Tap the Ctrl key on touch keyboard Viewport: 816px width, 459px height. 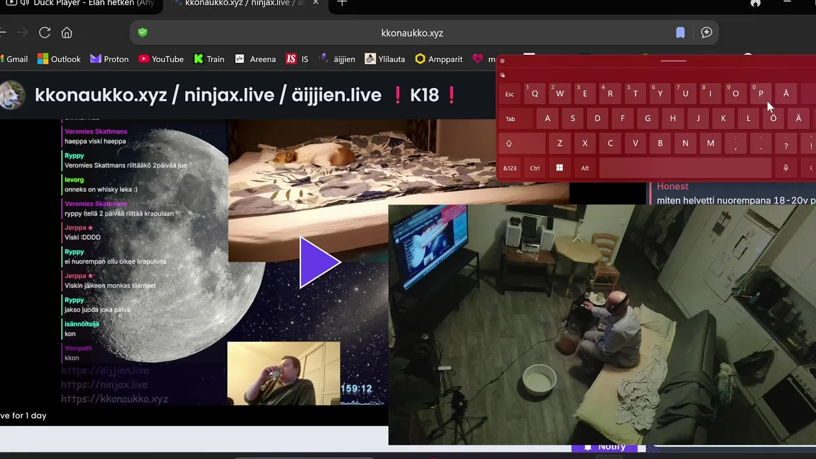click(535, 168)
